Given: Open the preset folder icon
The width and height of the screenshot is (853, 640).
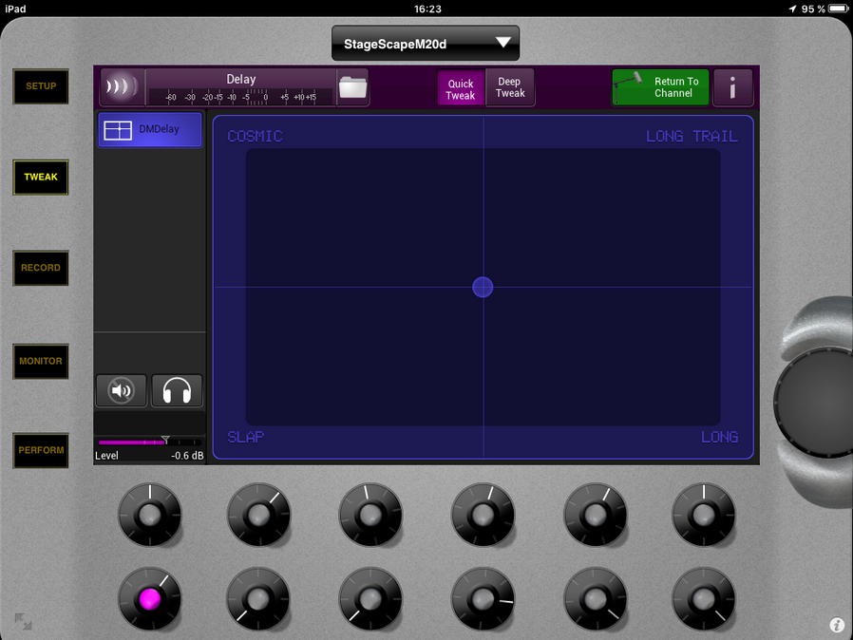Looking at the screenshot, I should (x=352, y=87).
